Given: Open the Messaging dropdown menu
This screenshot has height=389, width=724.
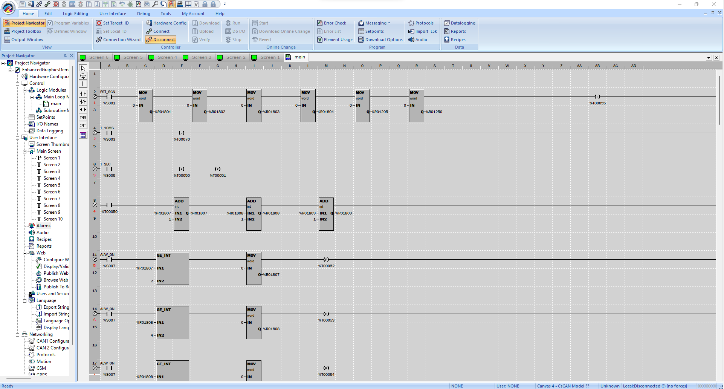Looking at the screenshot, I should (389, 23).
